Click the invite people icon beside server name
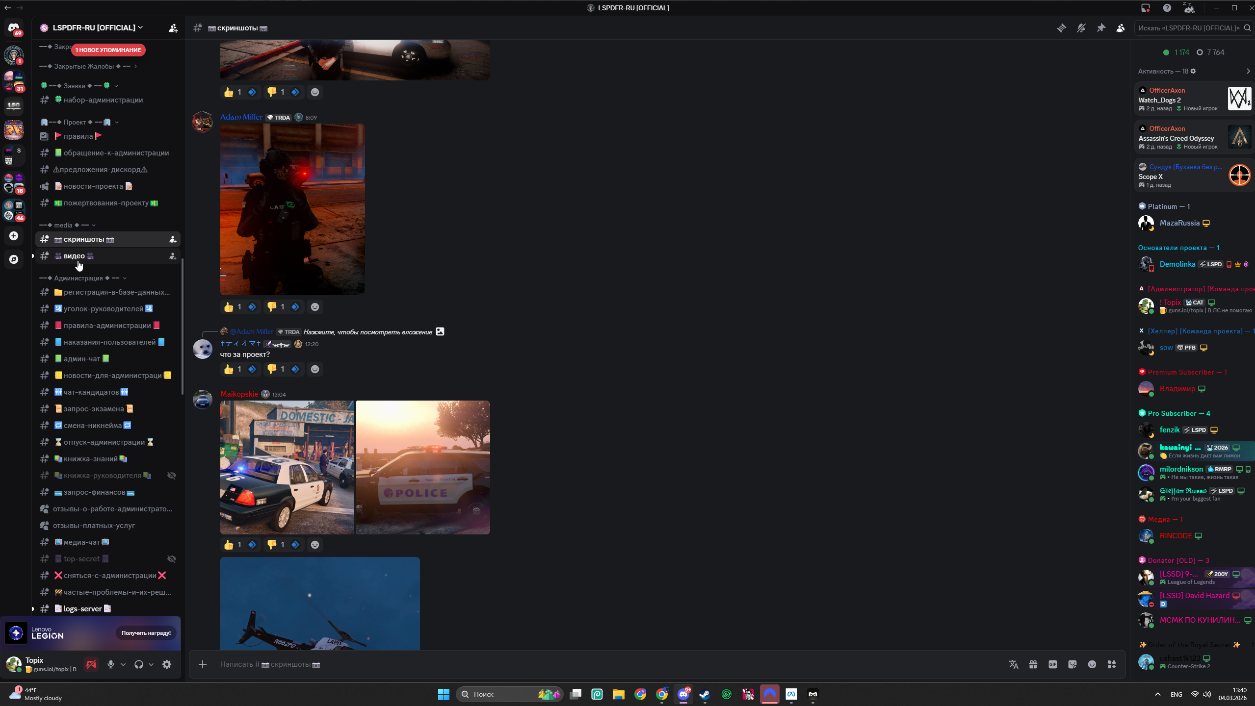This screenshot has width=1255, height=706. click(173, 28)
